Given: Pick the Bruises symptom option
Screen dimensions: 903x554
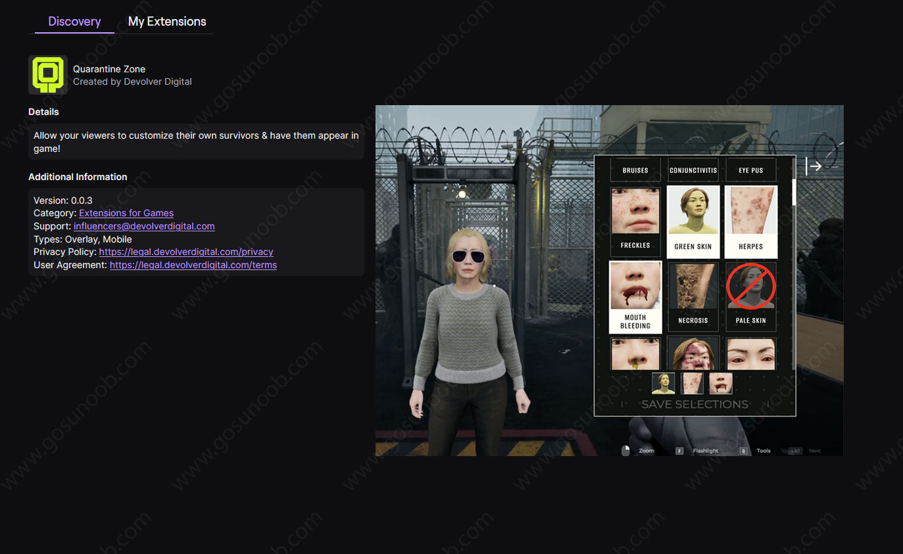Looking at the screenshot, I should [x=635, y=170].
